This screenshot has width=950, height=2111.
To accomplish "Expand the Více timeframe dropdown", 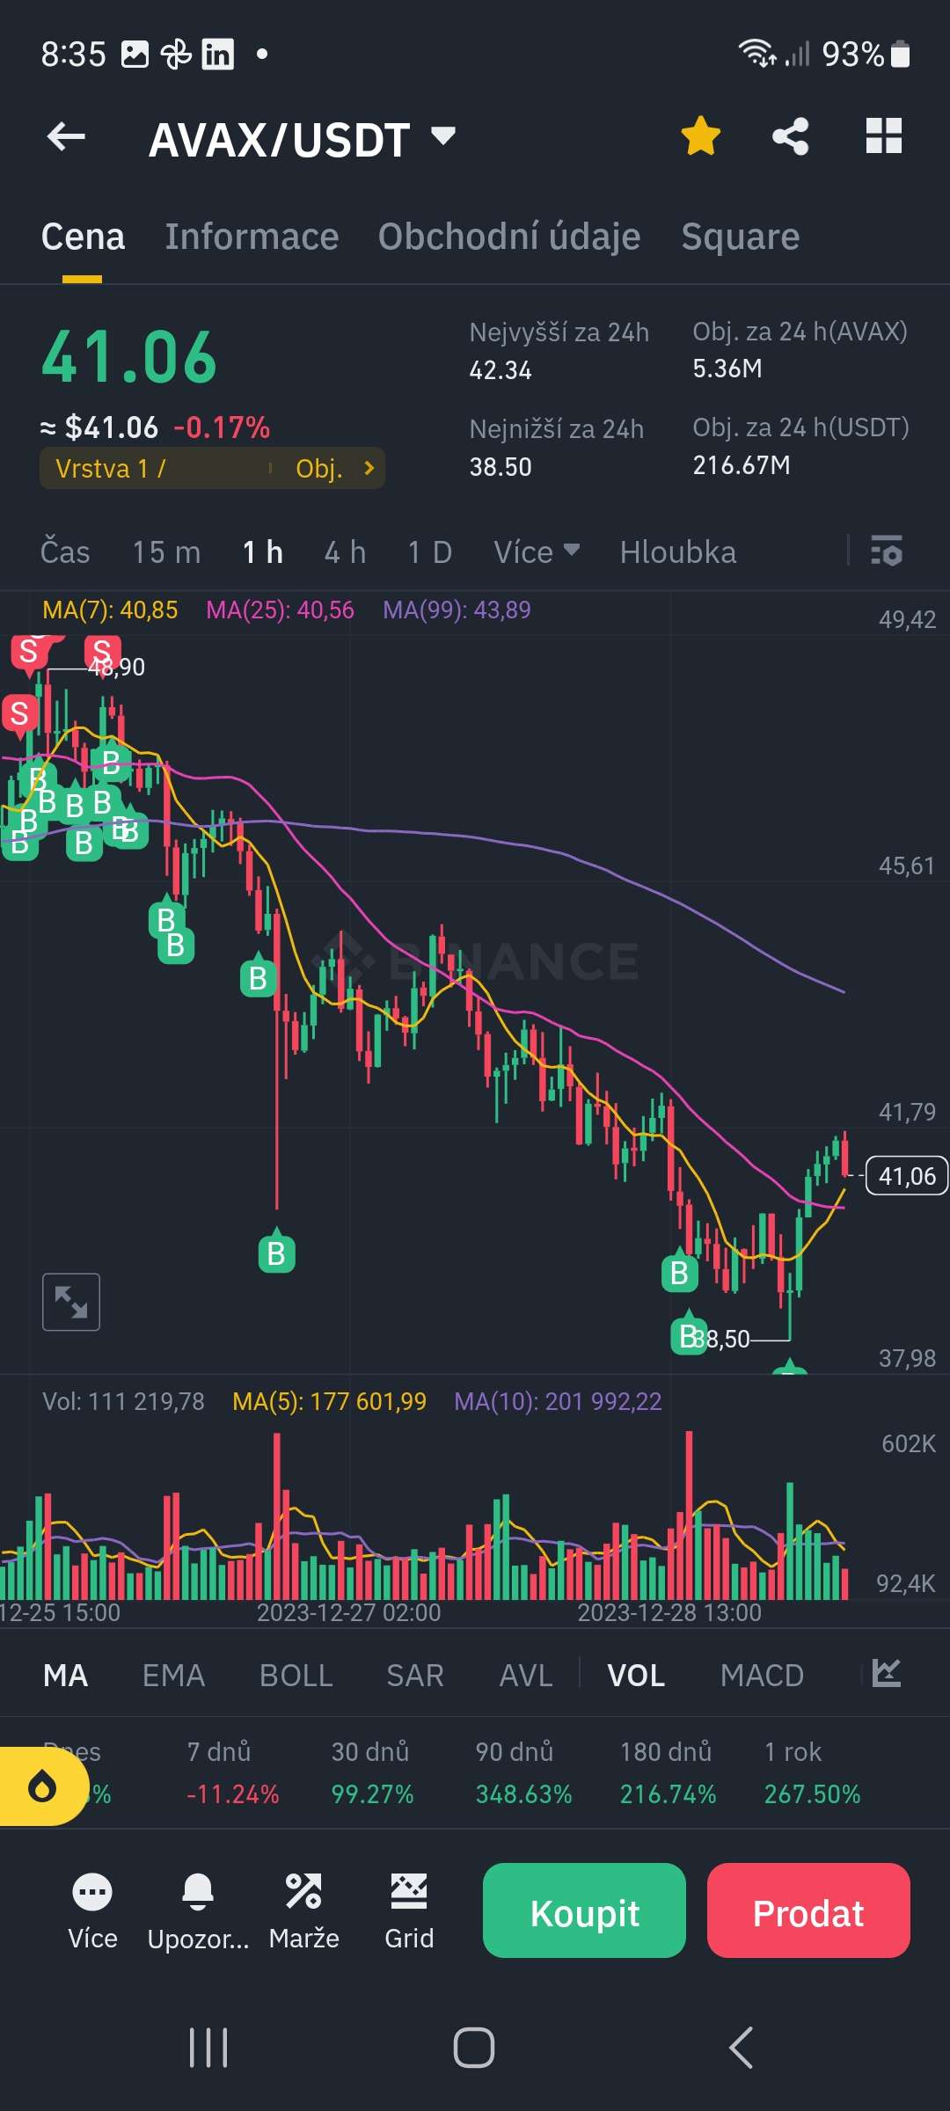I will [x=537, y=551].
